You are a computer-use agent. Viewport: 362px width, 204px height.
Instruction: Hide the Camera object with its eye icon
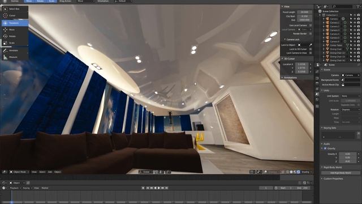355,19
